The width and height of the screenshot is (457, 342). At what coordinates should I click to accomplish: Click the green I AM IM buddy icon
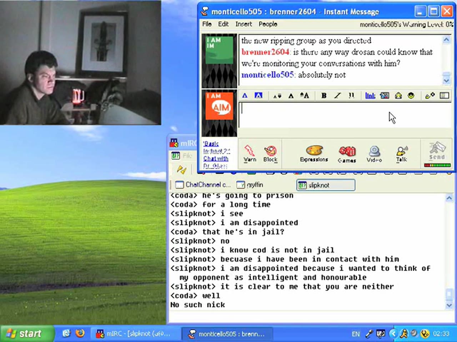point(219,50)
